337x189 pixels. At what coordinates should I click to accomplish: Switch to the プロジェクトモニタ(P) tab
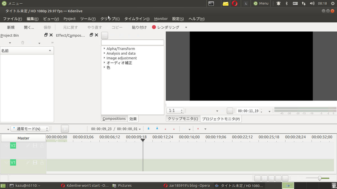[x=221, y=119]
